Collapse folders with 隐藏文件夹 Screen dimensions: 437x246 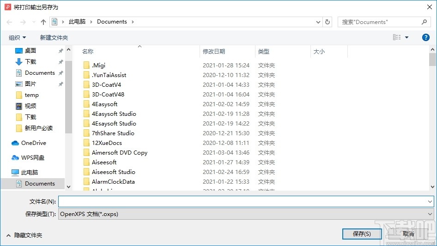point(24,235)
